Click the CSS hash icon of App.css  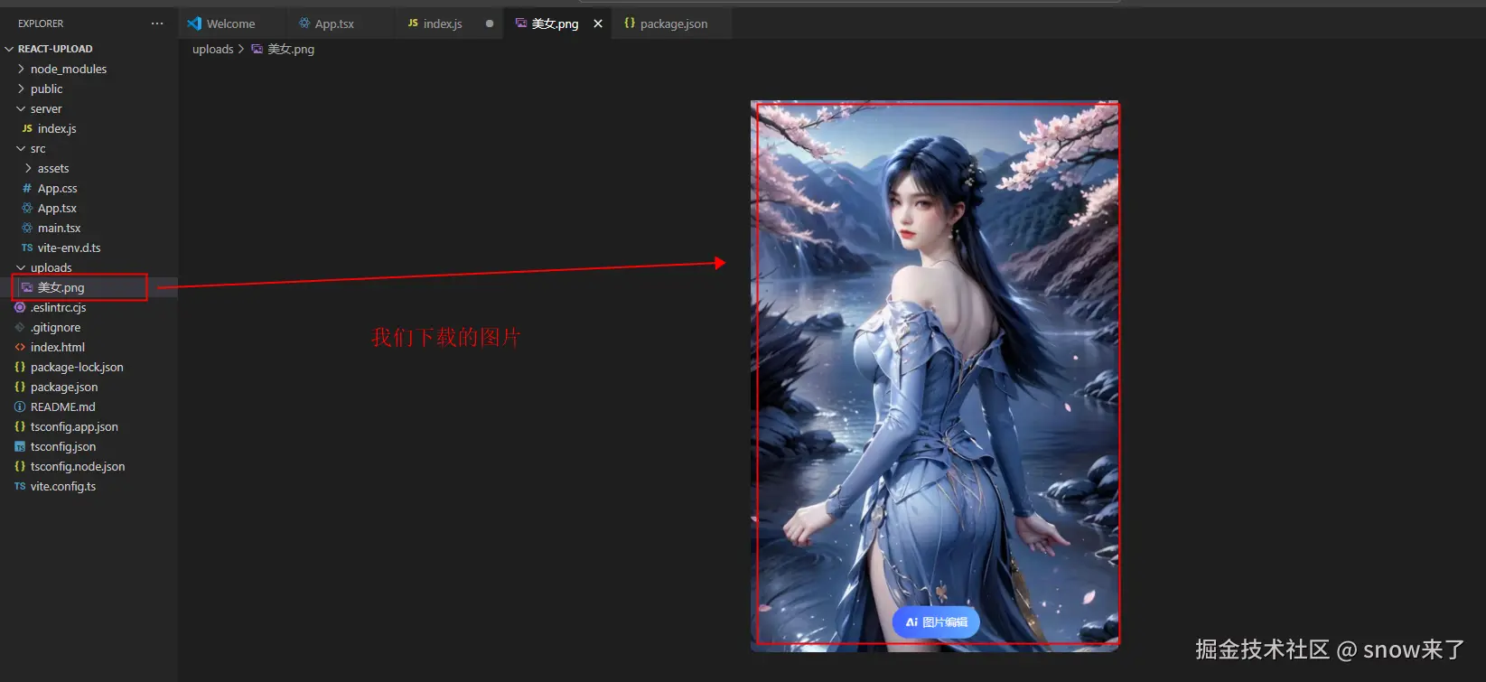27,188
